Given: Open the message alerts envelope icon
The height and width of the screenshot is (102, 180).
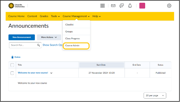Looking at the screenshot, I should (113, 6).
